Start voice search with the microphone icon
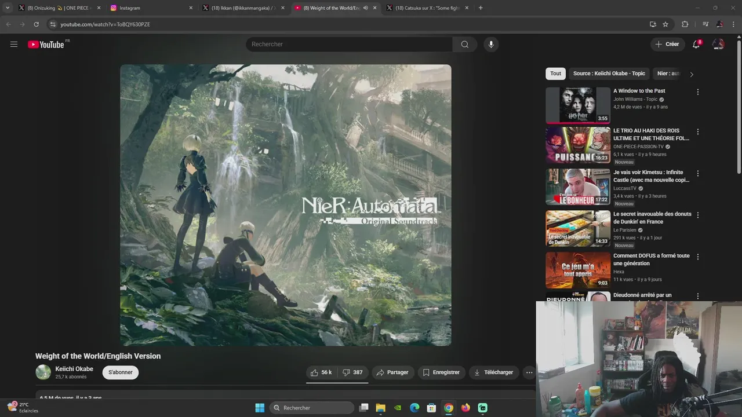The width and height of the screenshot is (742, 417). pos(491,45)
